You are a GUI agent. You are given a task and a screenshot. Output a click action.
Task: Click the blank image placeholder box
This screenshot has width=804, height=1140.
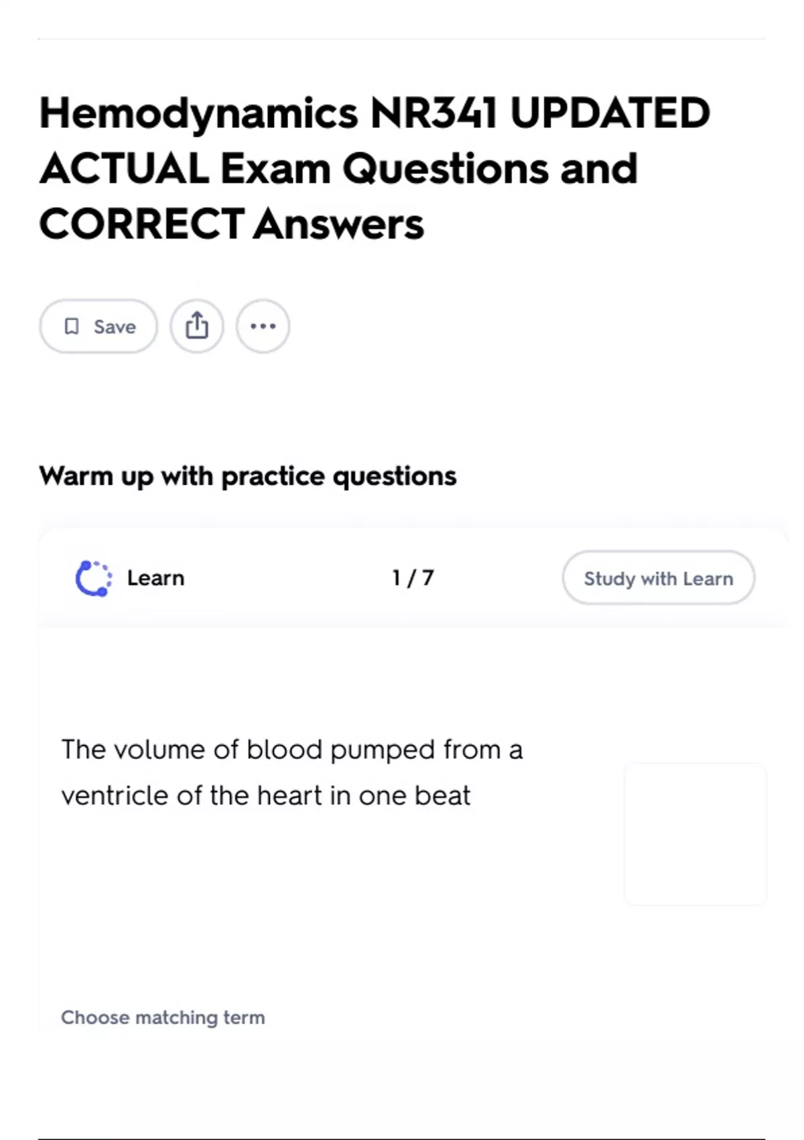coord(695,834)
